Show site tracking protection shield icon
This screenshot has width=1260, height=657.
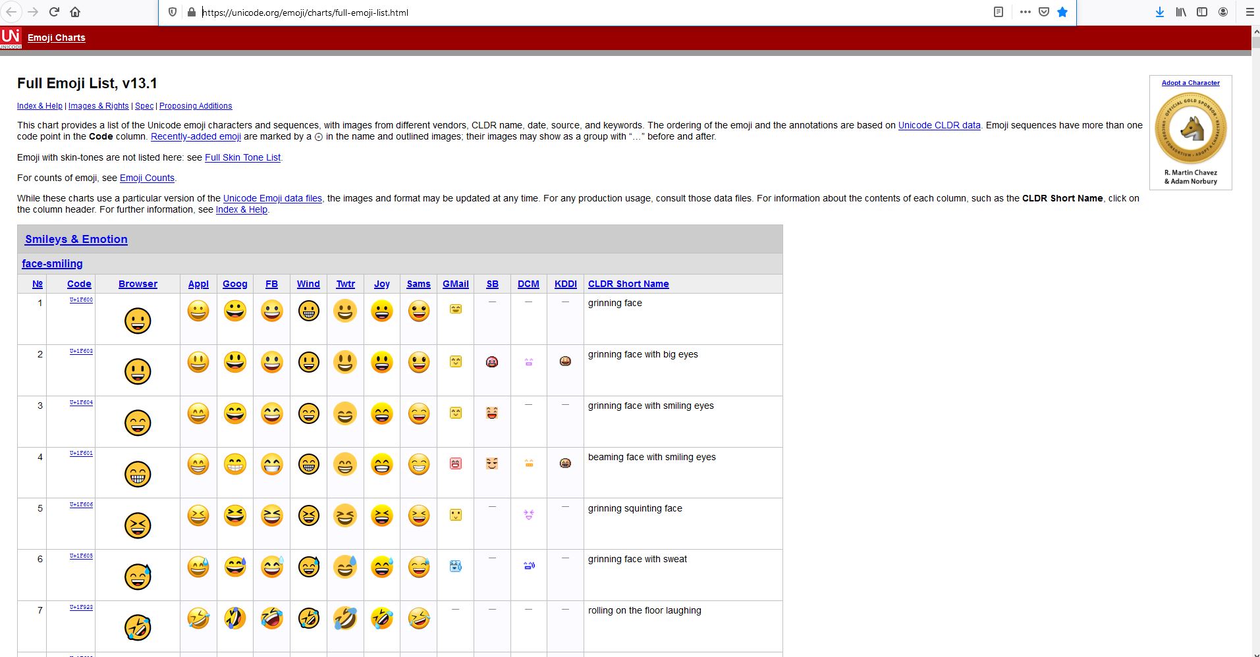click(173, 12)
